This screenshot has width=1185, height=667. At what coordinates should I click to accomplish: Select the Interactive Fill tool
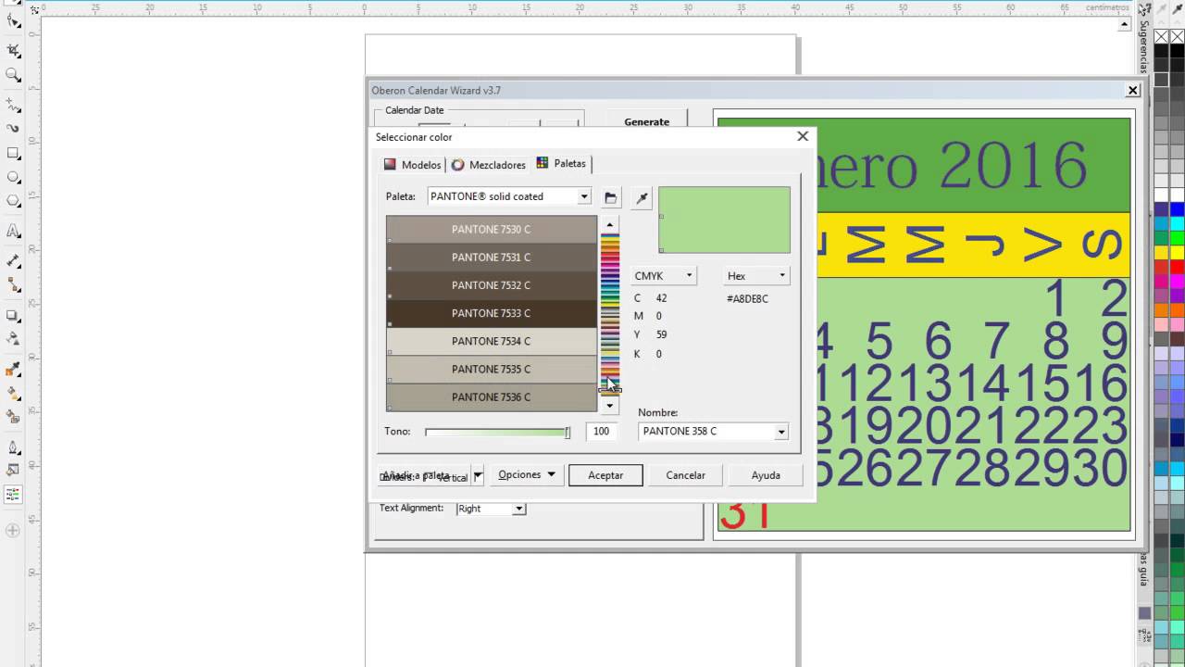click(x=13, y=393)
